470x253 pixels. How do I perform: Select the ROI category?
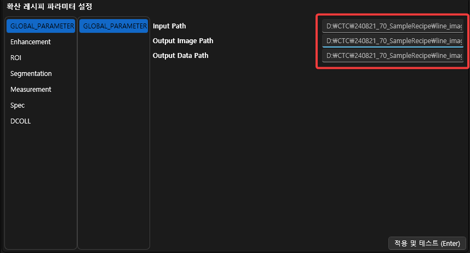[x=16, y=58]
